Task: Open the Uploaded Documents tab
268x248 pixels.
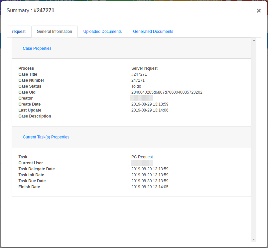Action: pos(102,32)
